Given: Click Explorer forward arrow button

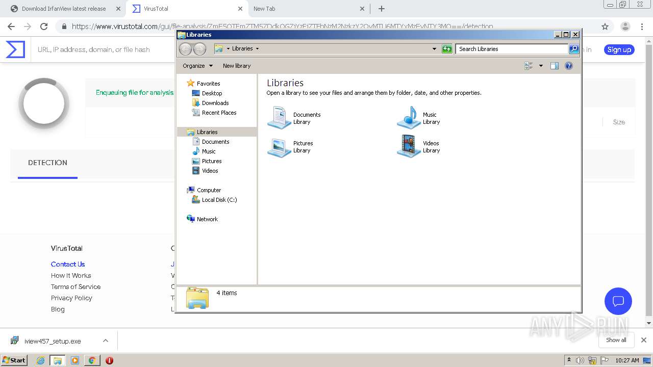Looking at the screenshot, I should coord(200,49).
